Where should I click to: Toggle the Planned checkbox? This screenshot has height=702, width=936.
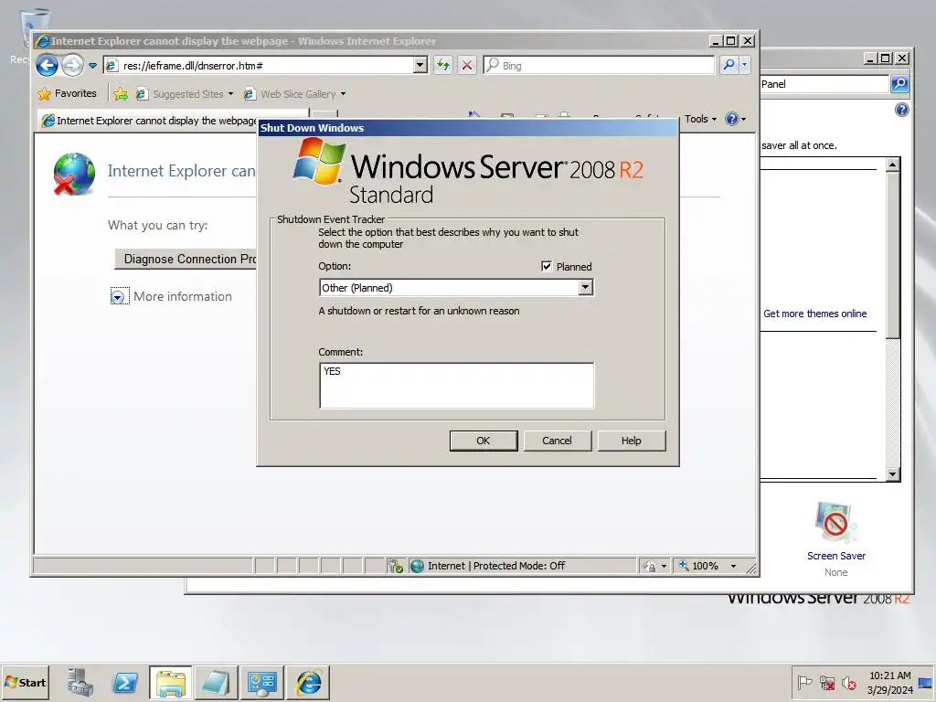(547, 266)
